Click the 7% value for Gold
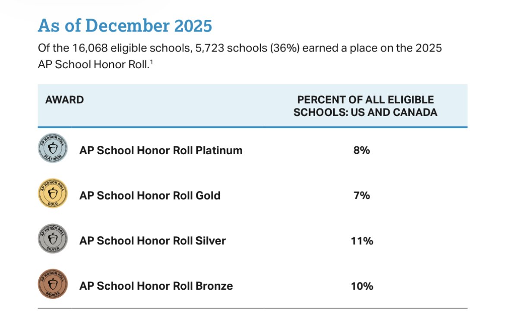This screenshot has height=320, width=509. (361, 196)
